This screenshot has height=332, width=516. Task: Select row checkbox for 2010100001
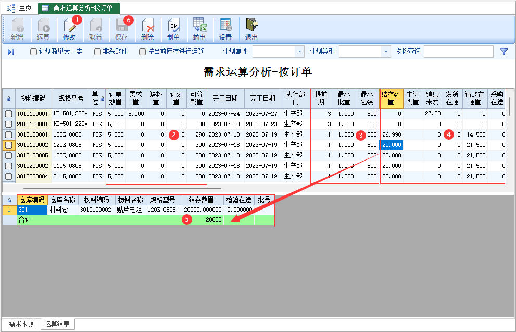click(8, 125)
